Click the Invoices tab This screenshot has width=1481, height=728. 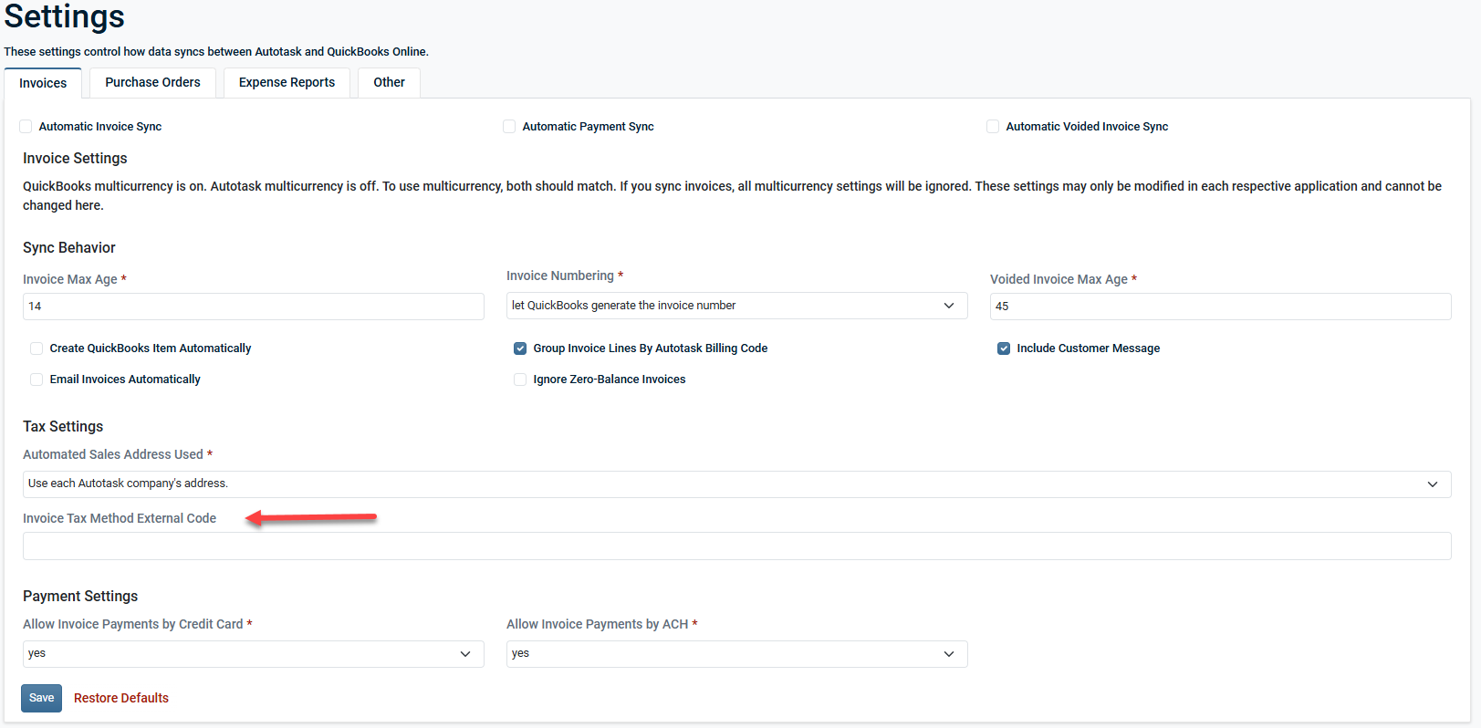click(43, 83)
